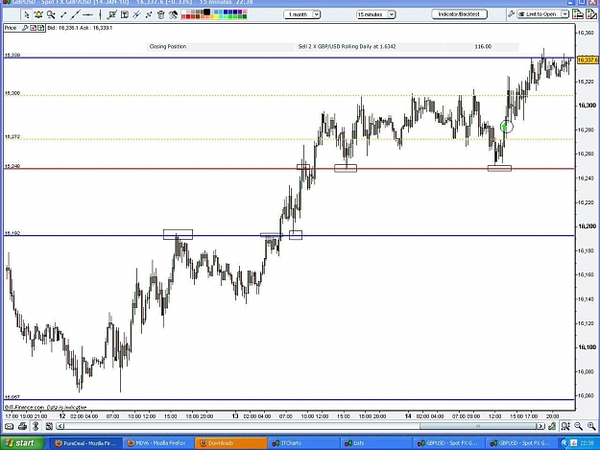Image resolution: width=600 pixels, height=450 pixels.
Task: Click the system tray clock 22:38
Action: [587, 443]
